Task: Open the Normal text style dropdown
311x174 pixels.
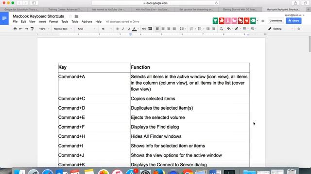Action: tap(63, 29)
